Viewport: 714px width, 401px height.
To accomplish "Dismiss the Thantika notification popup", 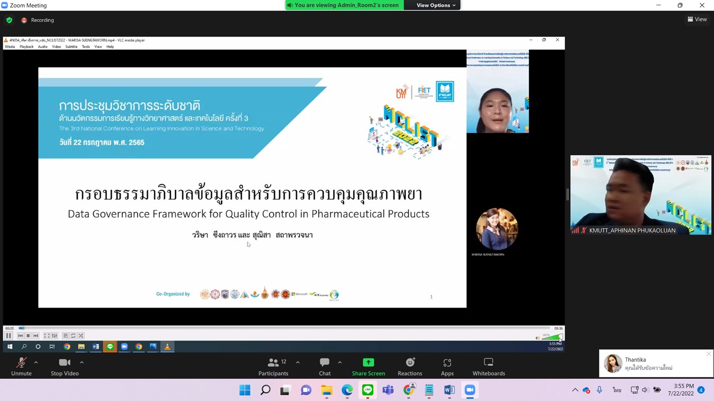I will coord(708,354).
